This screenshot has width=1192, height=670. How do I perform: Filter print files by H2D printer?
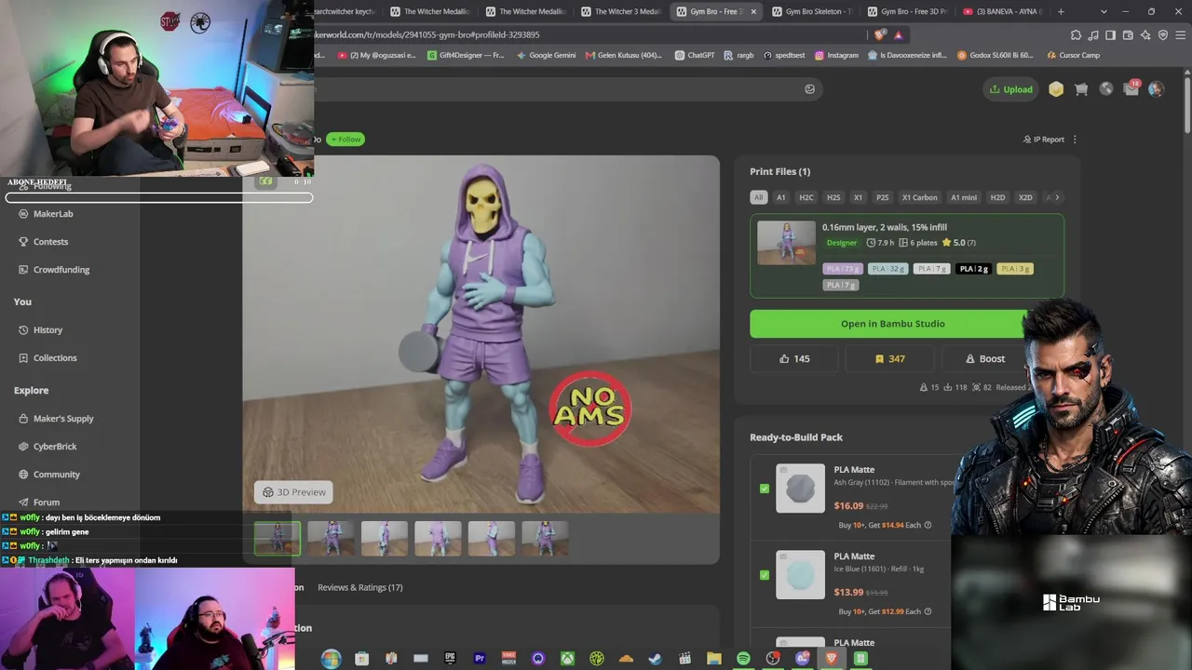[997, 197]
